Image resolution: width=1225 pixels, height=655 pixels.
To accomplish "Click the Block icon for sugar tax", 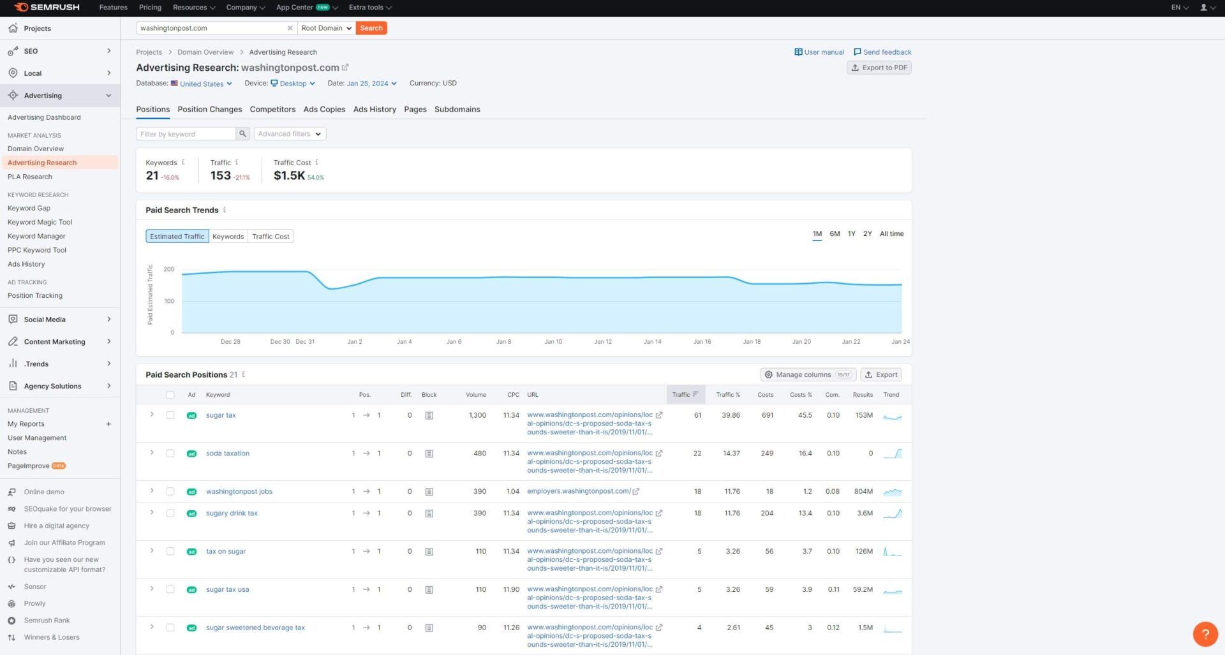I will (429, 415).
